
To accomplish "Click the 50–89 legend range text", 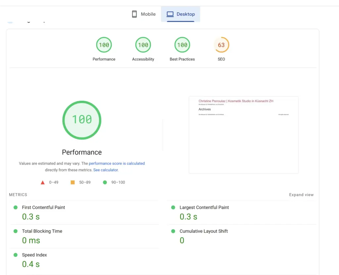I will [85, 182].
